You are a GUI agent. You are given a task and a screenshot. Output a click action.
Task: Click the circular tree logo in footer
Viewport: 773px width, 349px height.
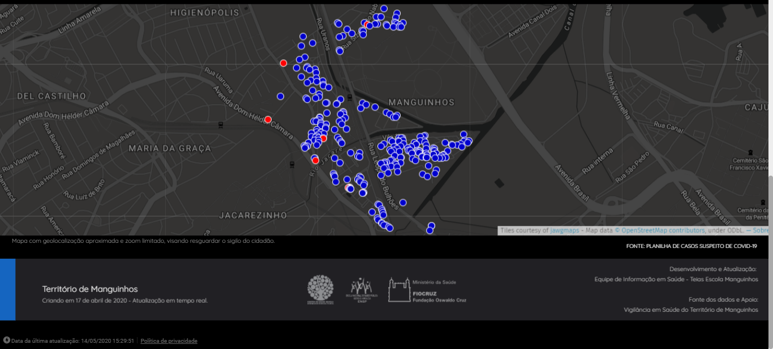click(x=320, y=288)
